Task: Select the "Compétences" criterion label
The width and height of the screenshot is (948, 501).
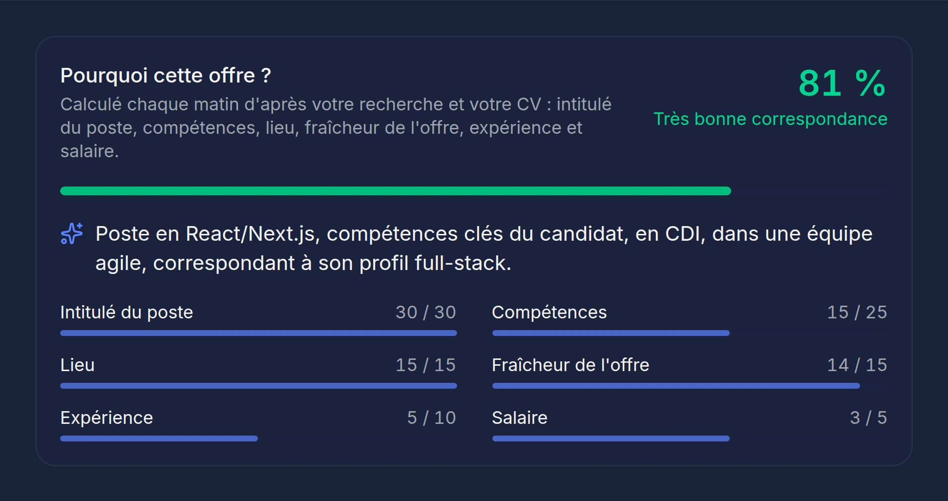Action: click(549, 313)
